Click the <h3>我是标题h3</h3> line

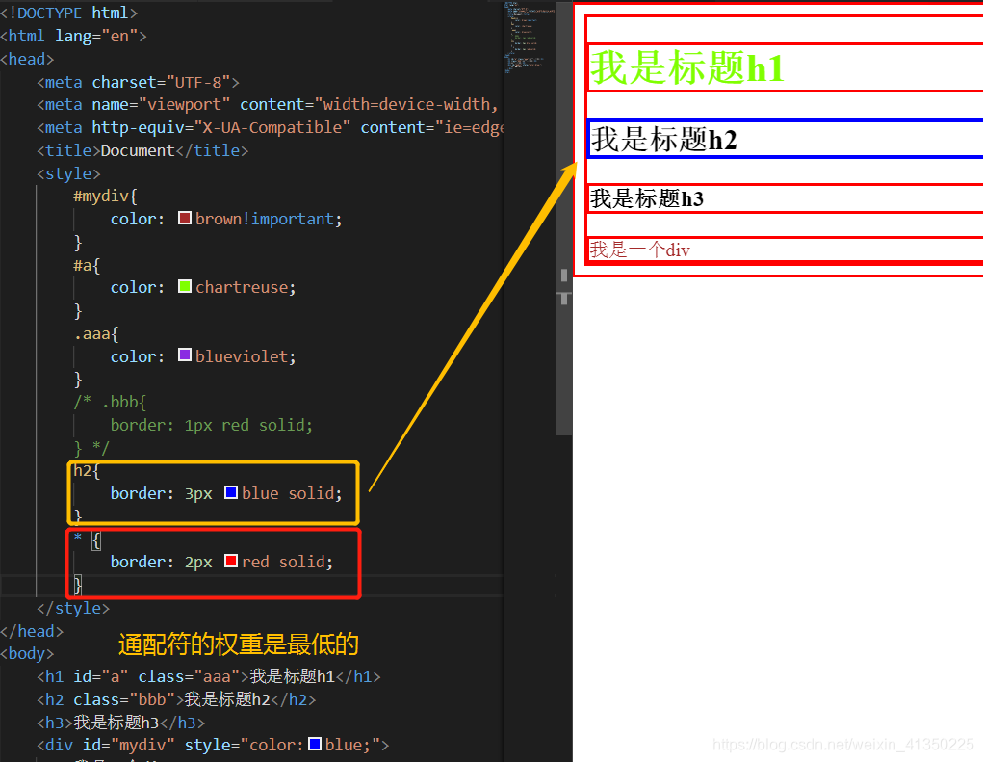121,723
